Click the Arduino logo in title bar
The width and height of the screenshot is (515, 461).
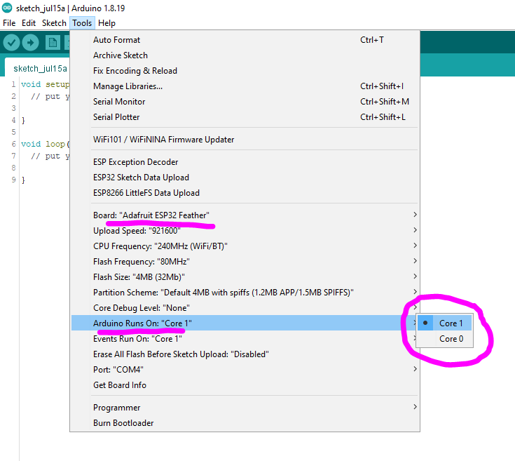pos(7,8)
